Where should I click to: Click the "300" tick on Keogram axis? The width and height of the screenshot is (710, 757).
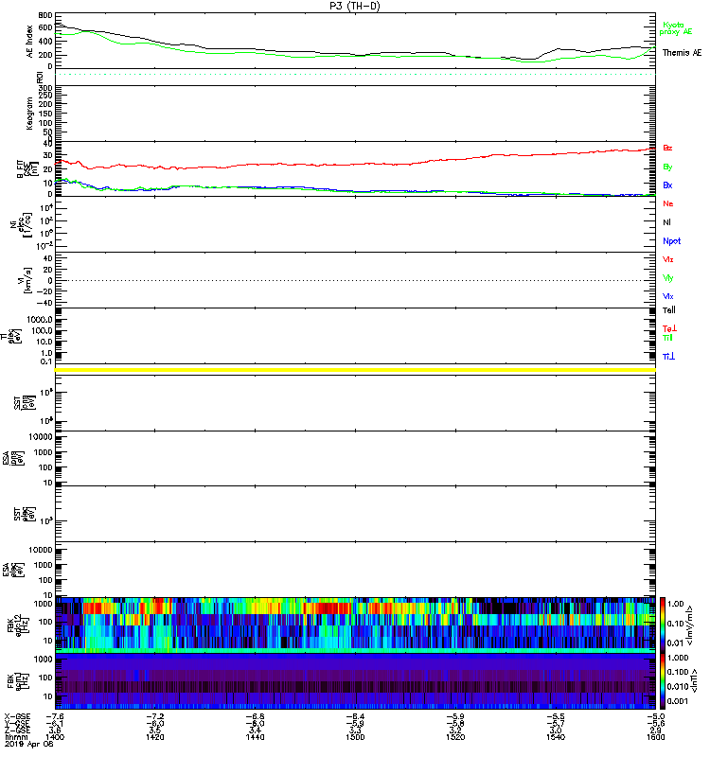[x=45, y=88]
